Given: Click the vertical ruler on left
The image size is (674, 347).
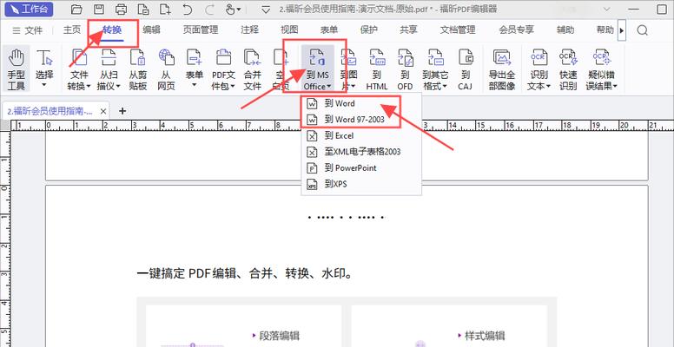Looking at the screenshot, I should pos(4,239).
